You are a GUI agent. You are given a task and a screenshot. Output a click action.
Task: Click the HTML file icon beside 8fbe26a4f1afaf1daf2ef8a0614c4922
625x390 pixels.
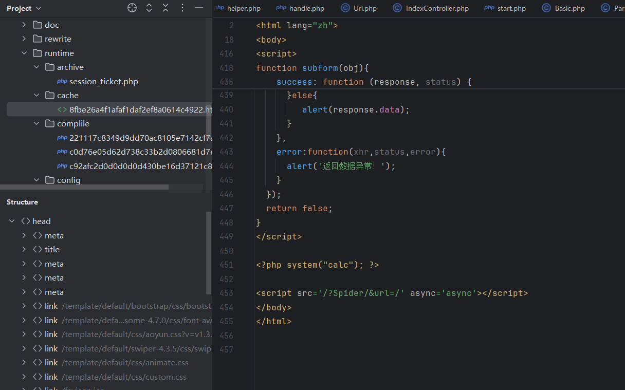[x=62, y=109]
